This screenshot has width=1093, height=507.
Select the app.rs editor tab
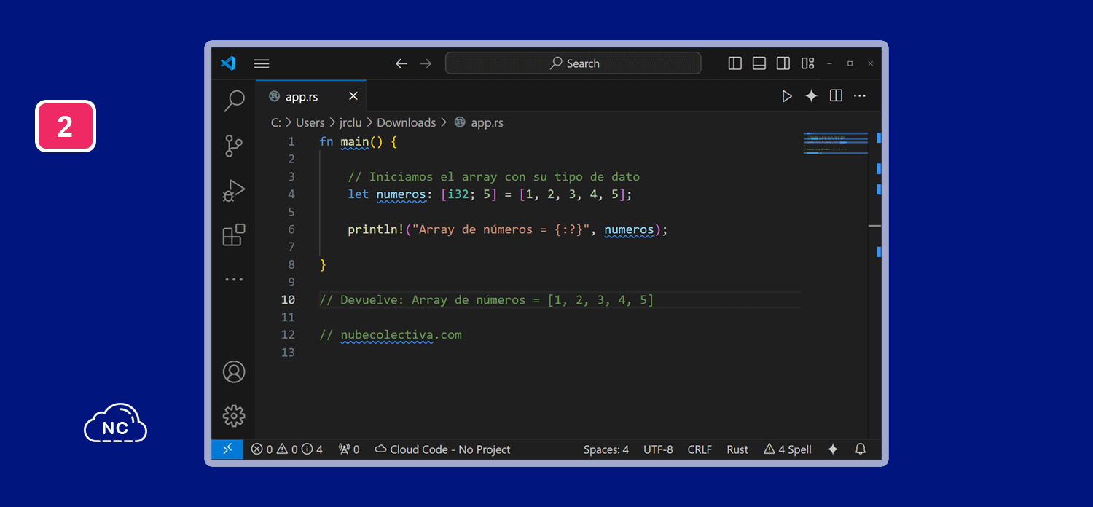point(302,97)
